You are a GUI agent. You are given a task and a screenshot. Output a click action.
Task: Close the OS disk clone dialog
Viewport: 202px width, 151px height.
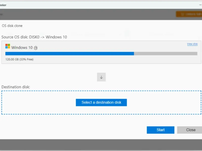coord(190,130)
